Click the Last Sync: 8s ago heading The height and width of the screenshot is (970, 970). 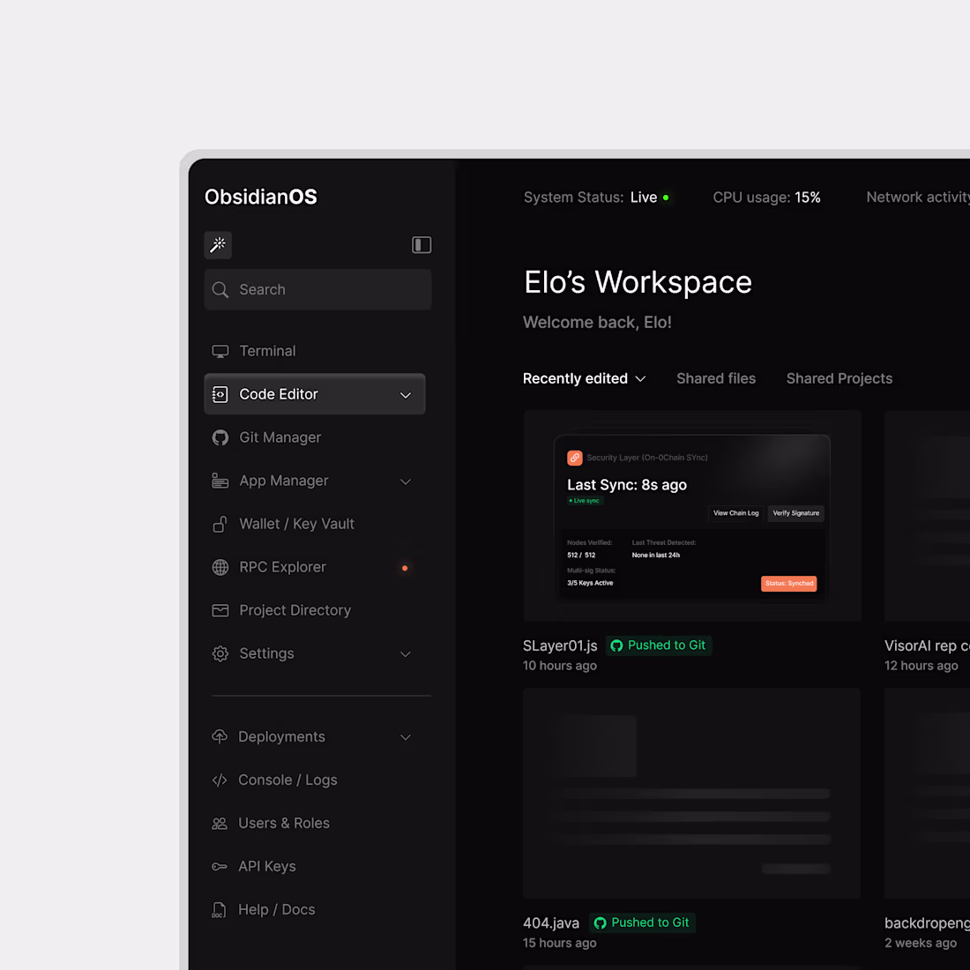(x=627, y=485)
